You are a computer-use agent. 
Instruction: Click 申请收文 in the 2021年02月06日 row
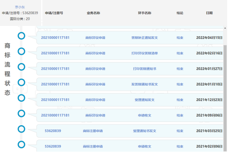point(144,147)
